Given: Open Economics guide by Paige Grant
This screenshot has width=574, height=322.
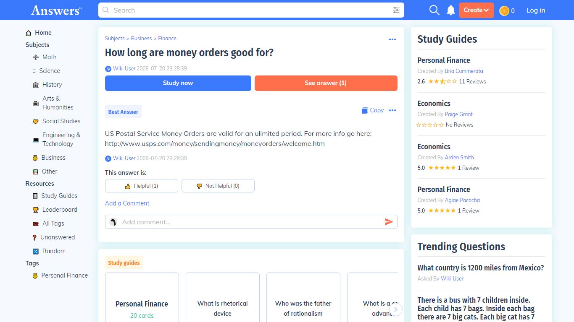Looking at the screenshot, I should pyautogui.click(x=434, y=104).
